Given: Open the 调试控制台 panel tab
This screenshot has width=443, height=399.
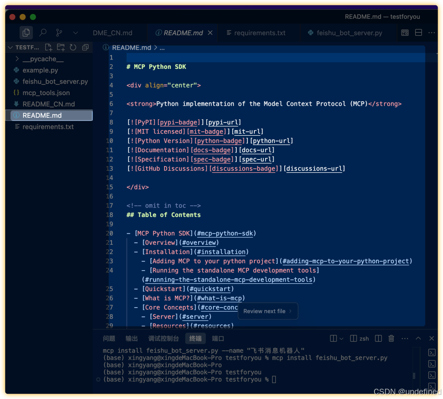Looking at the screenshot, I should 164,338.
